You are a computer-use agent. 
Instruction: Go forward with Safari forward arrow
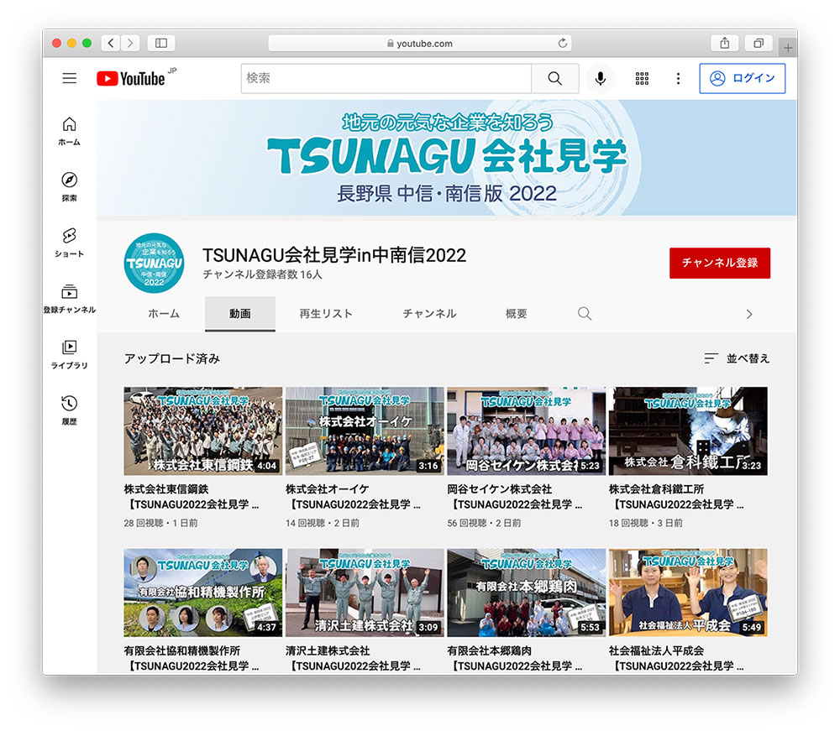(130, 43)
